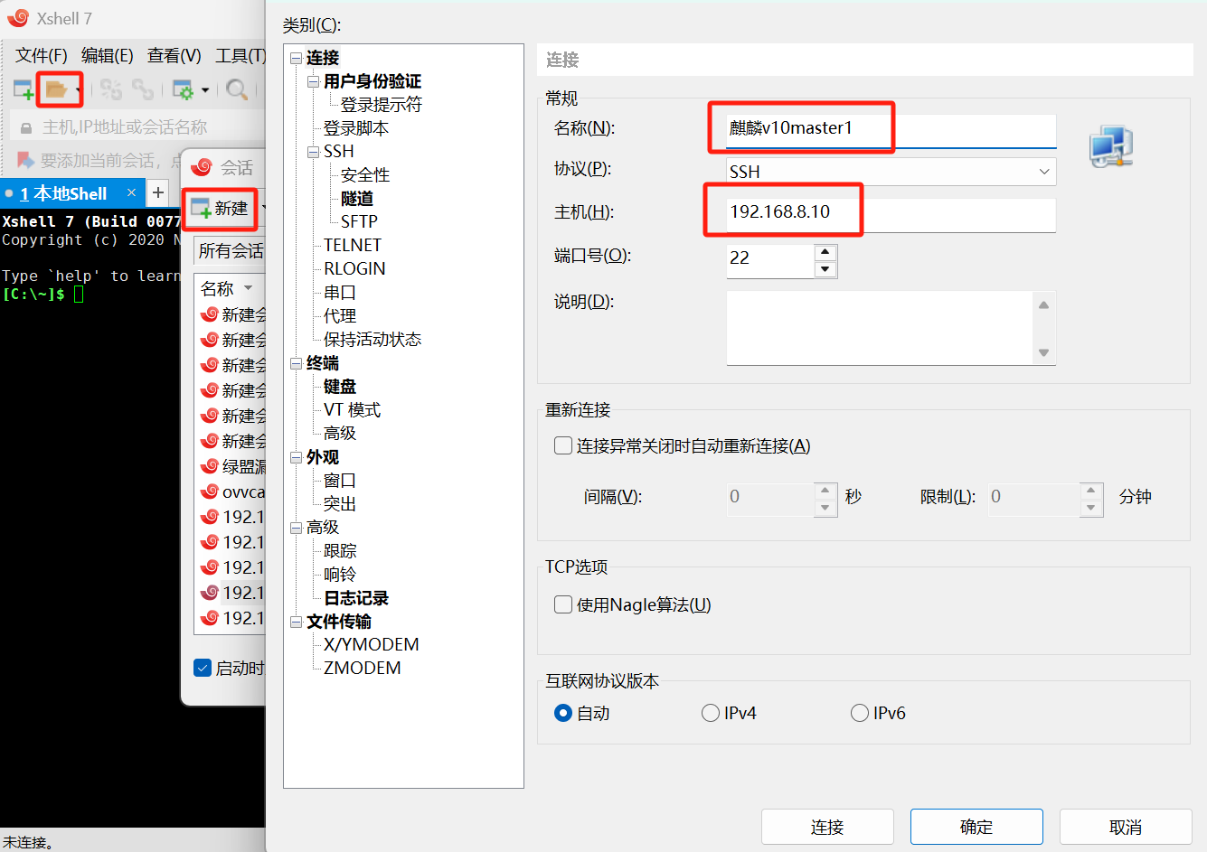The image size is (1207, 852).
Task: Click the 取消 button
Action: 1126,827
